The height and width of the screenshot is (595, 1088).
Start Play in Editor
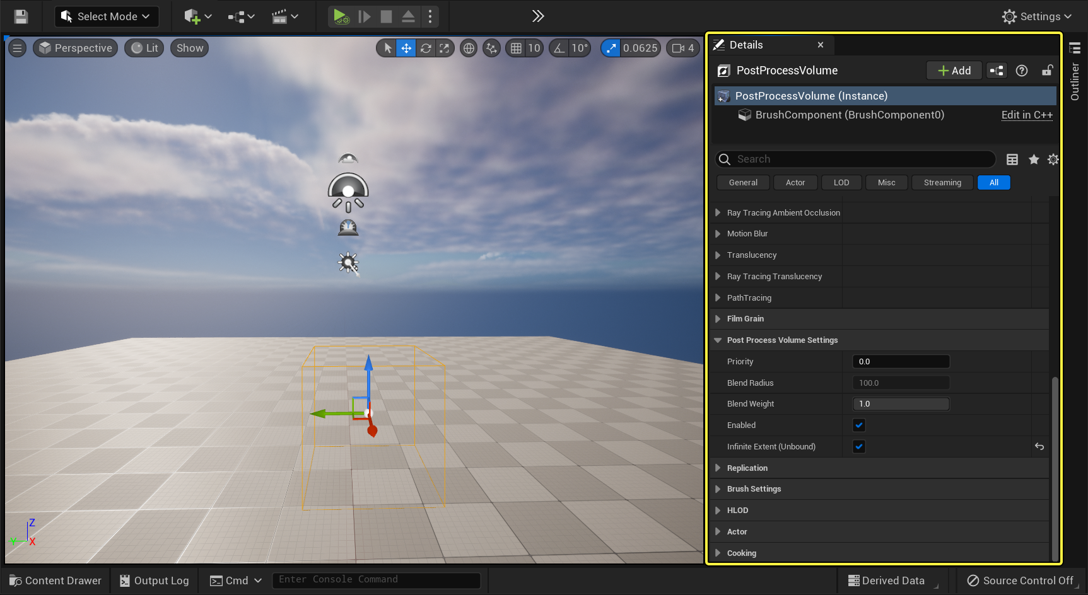(341, 16)
